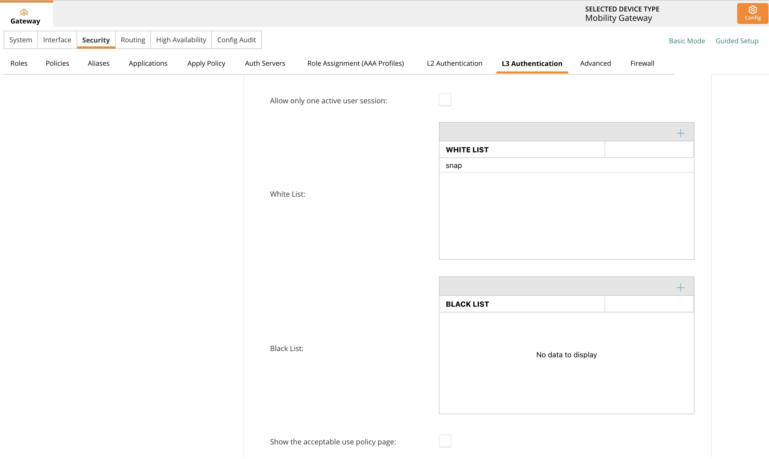This screenshot has width=769, height=459.
Task: Add a new White List entry
Action: 680,133
